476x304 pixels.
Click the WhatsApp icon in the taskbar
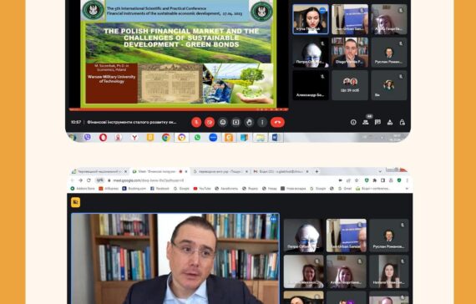point(197,138)
